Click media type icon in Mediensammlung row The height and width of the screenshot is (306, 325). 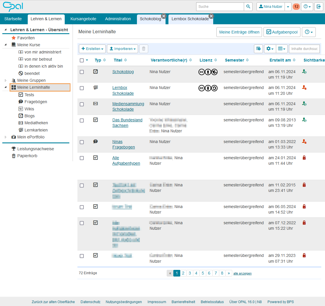coord(95,104)
